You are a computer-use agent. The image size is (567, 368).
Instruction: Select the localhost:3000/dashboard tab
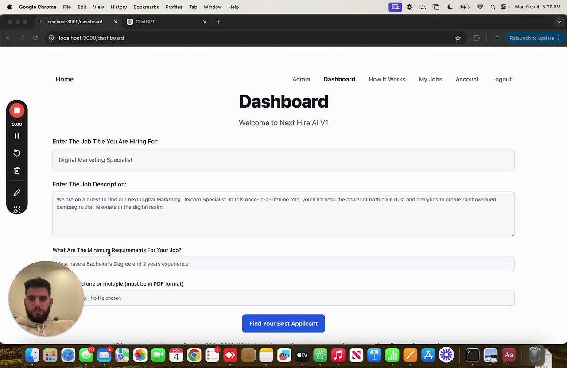coord(78,22)
